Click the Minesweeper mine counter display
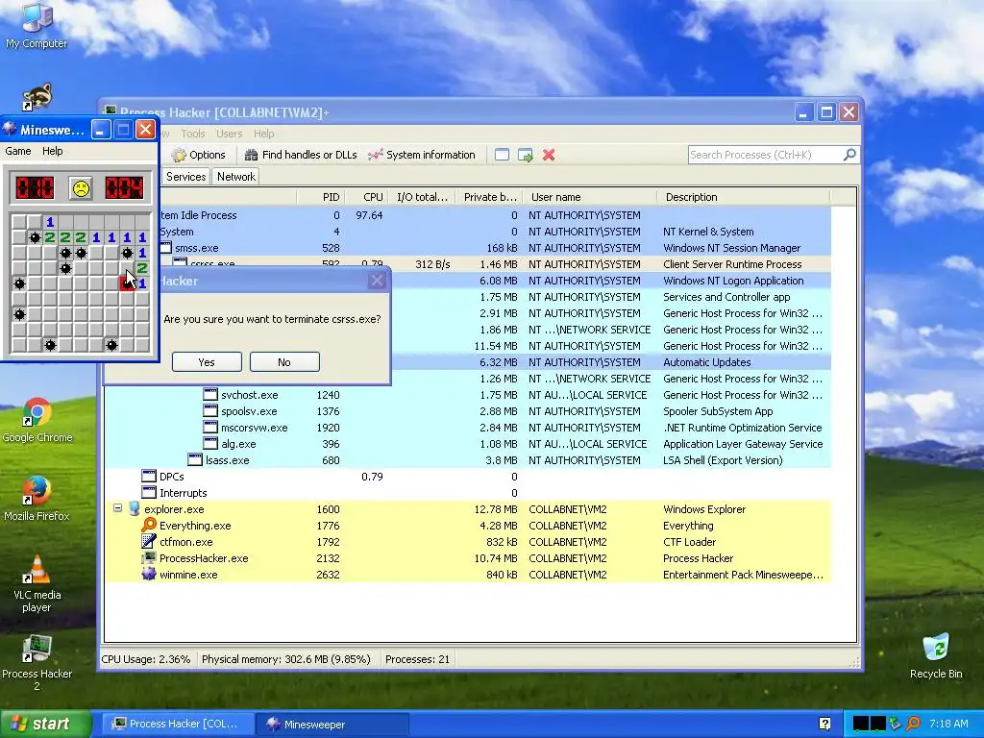Screen dimensions: 984x738 click(36, 187)
